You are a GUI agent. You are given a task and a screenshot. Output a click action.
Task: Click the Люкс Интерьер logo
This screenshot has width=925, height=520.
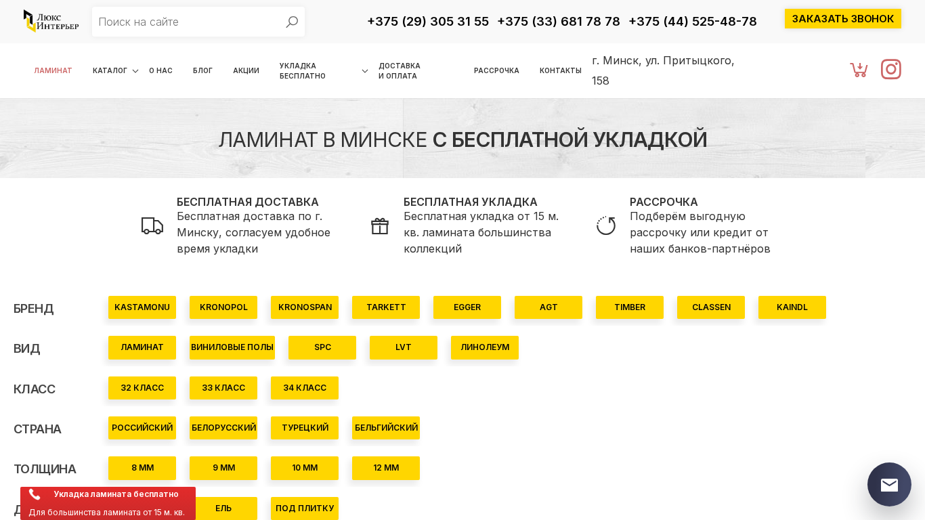51,21
